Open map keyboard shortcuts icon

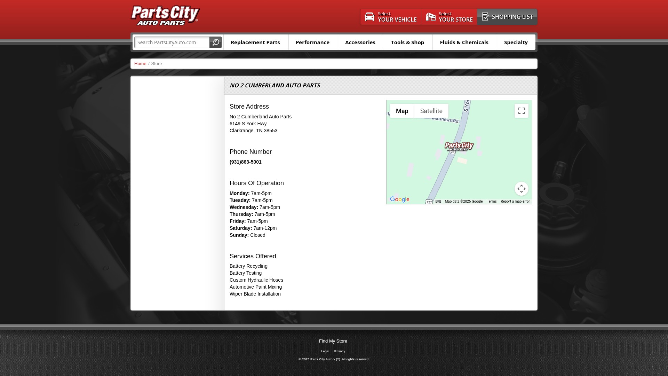click(438, 201)
